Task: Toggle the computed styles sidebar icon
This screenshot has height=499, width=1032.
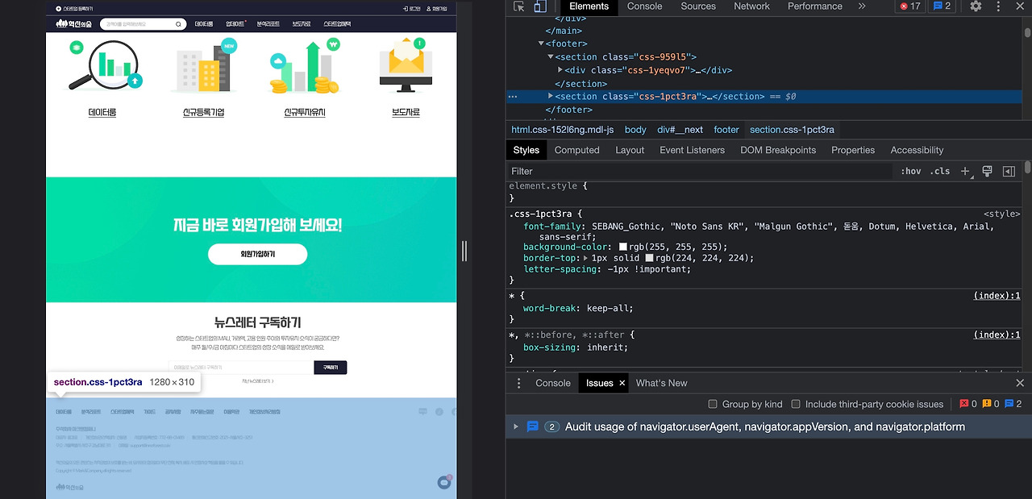Action: [1009, 171]
